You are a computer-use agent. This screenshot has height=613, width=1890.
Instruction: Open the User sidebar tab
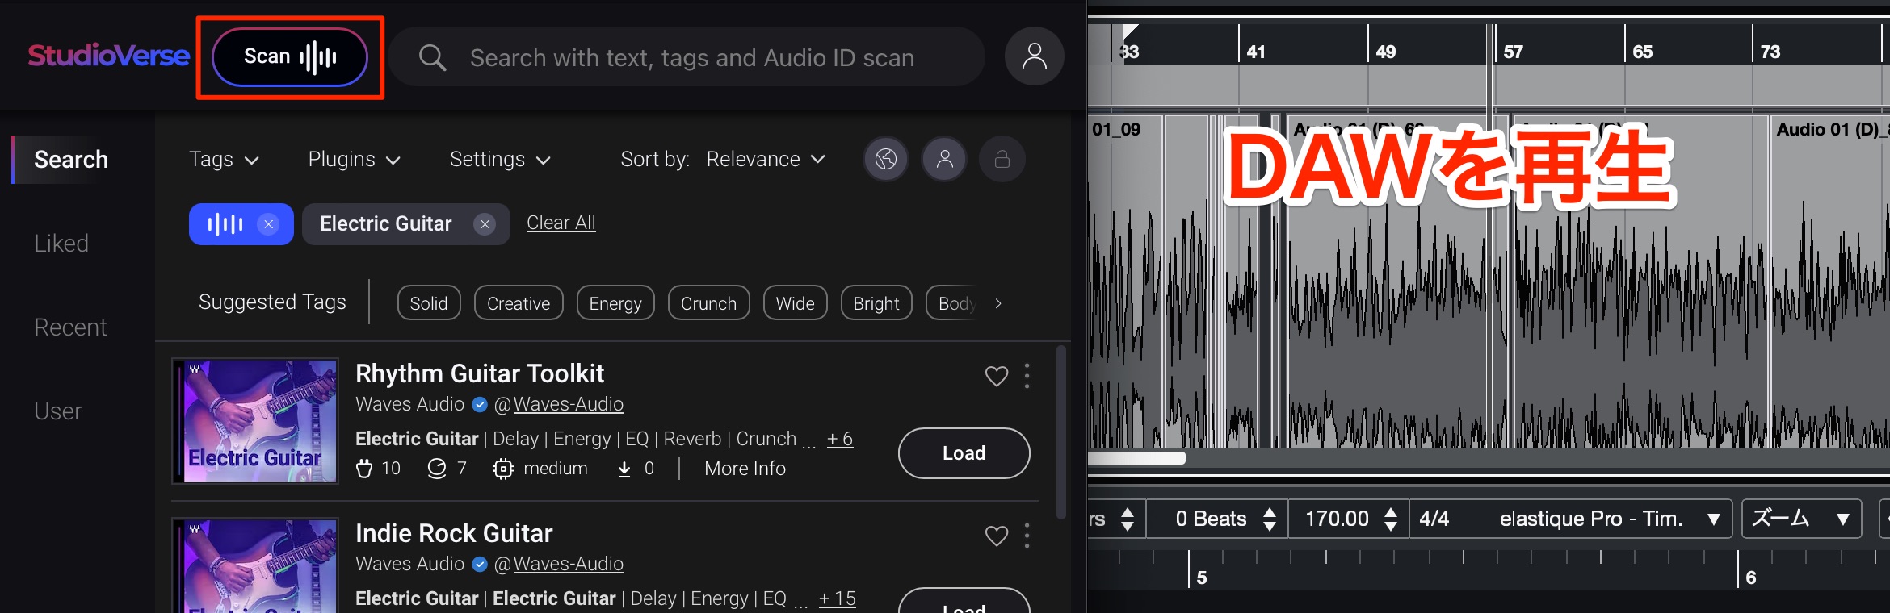58,411
